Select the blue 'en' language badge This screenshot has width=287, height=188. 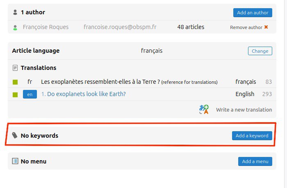pos(30,94)
